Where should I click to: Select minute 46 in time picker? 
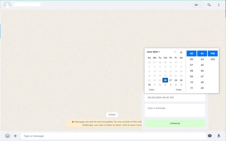(202, 71)
